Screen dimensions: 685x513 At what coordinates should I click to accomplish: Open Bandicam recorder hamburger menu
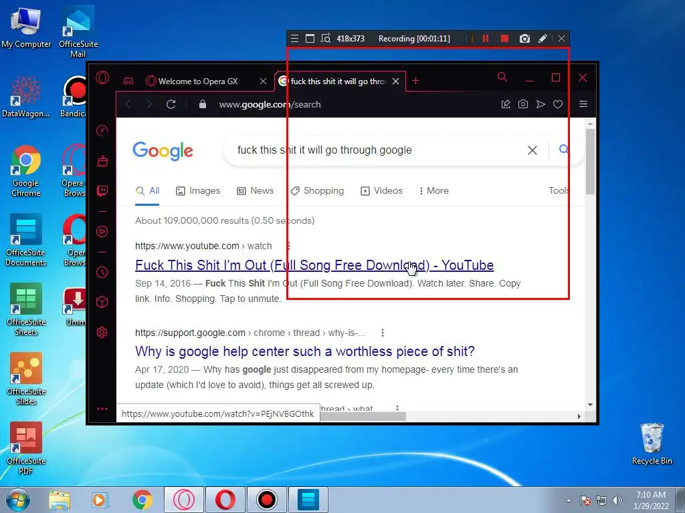pyautogui.click(x=295, y=38)
